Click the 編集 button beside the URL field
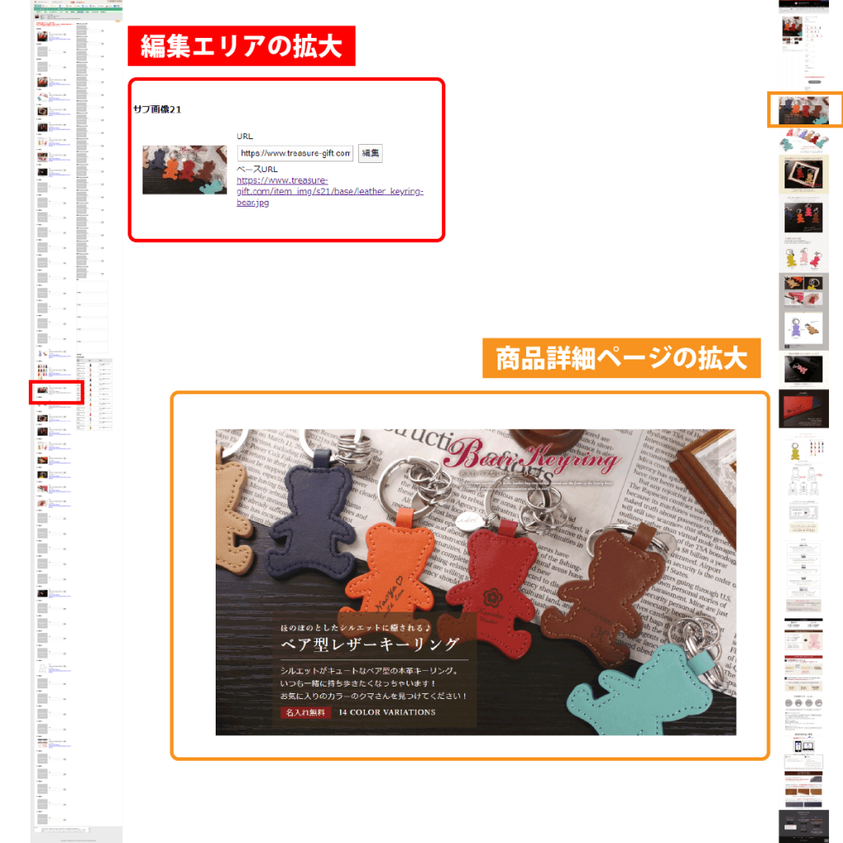The image size is (843, 843). point(370,153)
